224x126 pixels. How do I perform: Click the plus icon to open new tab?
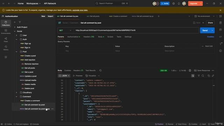point(159,16)
